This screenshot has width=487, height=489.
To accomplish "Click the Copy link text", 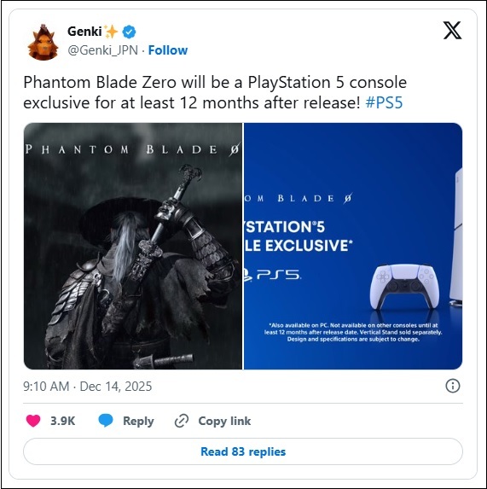I will 224,421.
